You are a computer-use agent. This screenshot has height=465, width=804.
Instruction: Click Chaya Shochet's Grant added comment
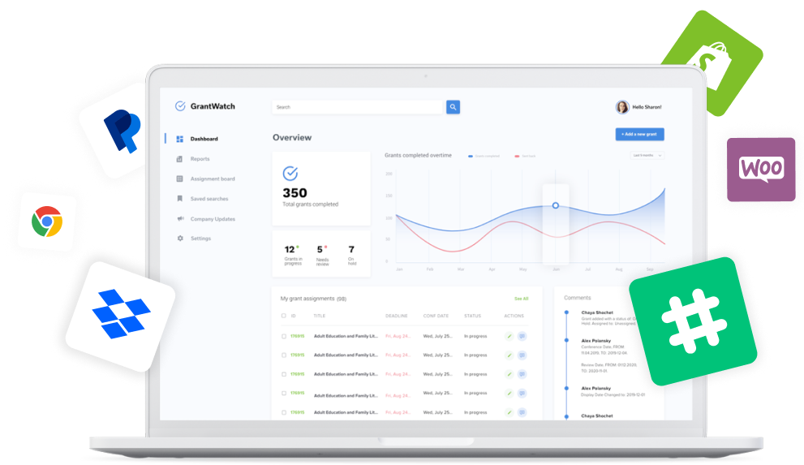click(608, 318)
